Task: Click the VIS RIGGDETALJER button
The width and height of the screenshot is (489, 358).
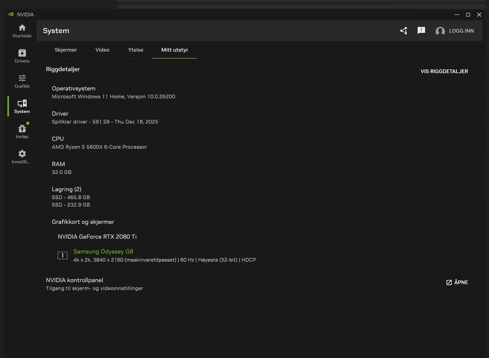Action: pyautogui.click(x=444, y=71)
